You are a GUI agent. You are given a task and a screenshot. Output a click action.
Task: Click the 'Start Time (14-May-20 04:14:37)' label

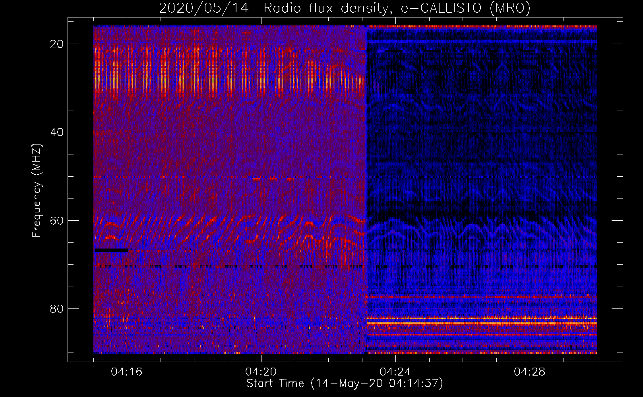click(345, 384)
